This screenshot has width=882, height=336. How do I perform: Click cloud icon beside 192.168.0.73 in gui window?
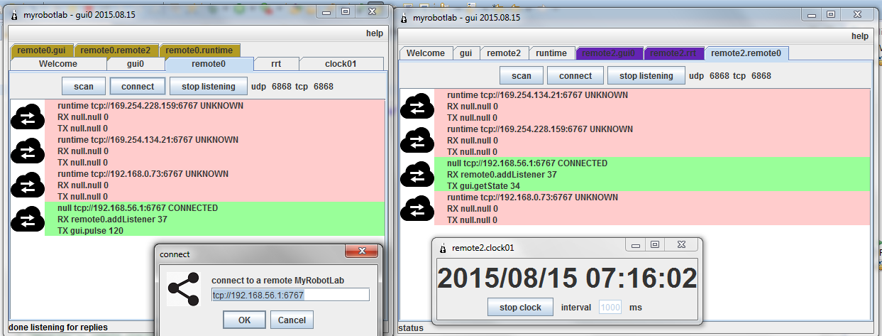pyautogui.click(x=417, y=209)
